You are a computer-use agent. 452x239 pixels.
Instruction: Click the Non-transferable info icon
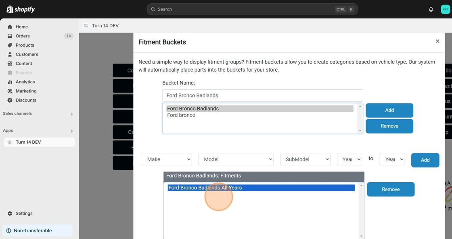(8, 231)
